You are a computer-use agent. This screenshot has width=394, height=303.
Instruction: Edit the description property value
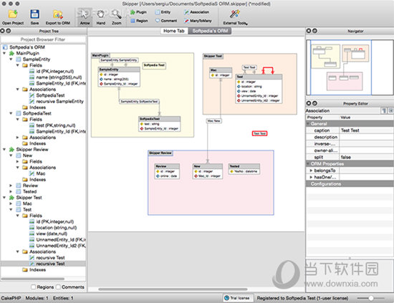pos(366,138)
